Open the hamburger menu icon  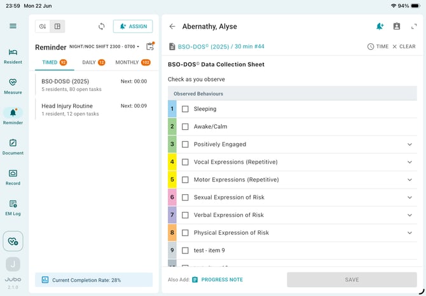pos(13,26)
